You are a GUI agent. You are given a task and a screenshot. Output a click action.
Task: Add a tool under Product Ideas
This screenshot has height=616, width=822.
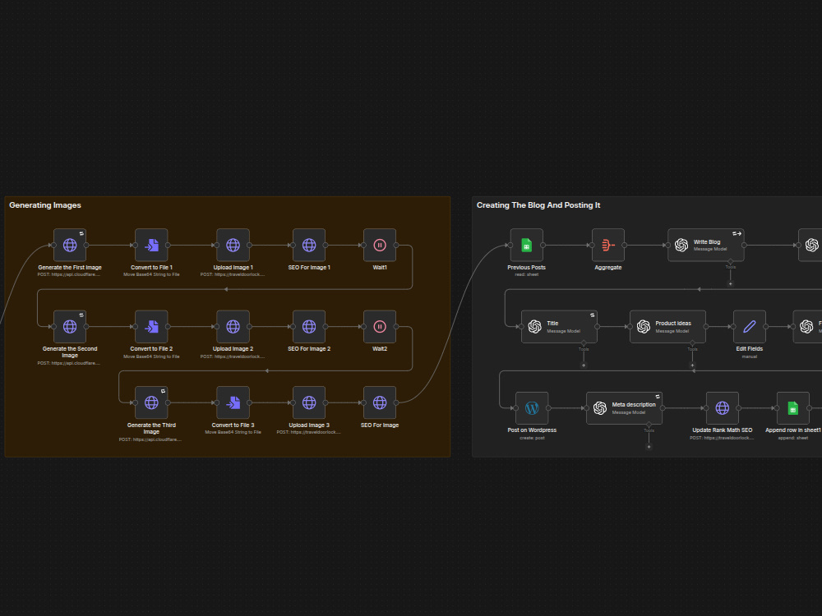coord(692,365)
